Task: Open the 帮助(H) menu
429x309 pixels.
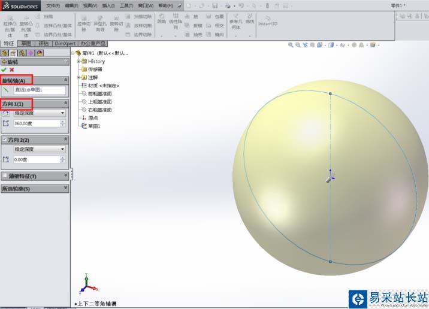Action: tap(165, 5)
